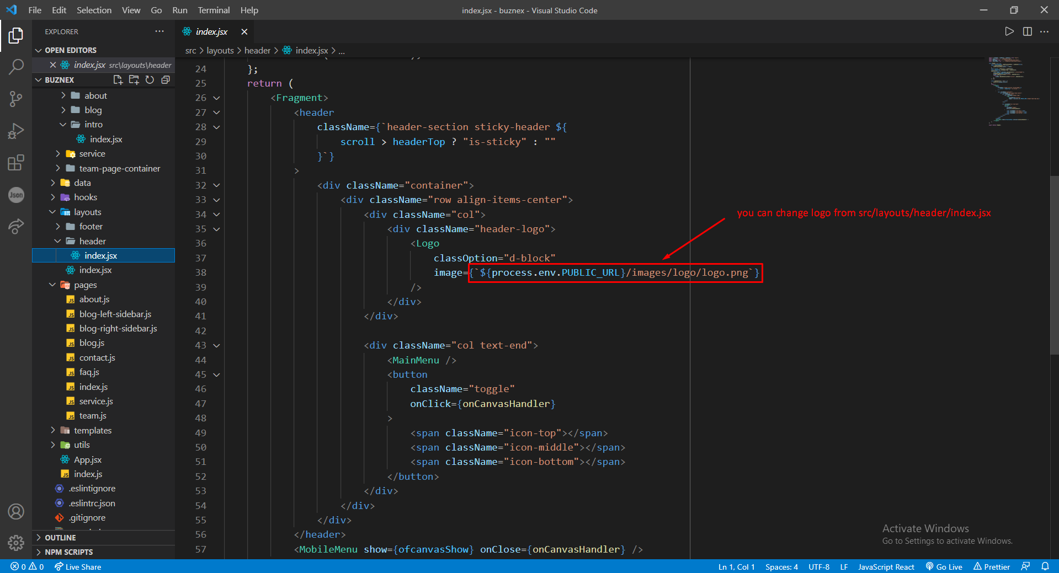Image resolution: width=1059 pixels, height=573 pixels.
Task: Open the Help menu
Action: pos(249,10)
